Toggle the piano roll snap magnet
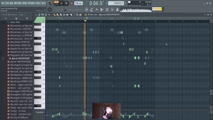The height and width of the screenshot is (120, 213). tap(43, 15)
